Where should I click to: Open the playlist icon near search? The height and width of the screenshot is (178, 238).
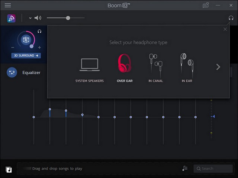tap(185, 168)
